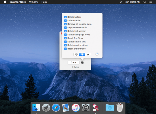This screenshot has width=156, height=114.
Task: Click the Sun 11:40 AM clock
Action: click(x=132, y=2)
